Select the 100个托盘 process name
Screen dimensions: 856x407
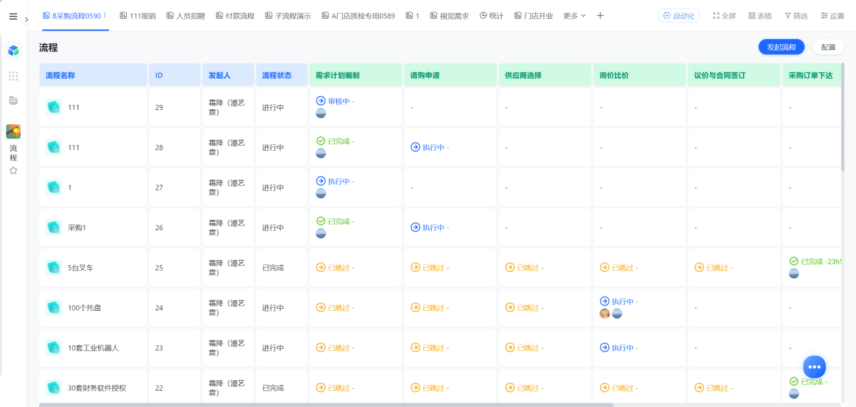[x=85, y=308]
